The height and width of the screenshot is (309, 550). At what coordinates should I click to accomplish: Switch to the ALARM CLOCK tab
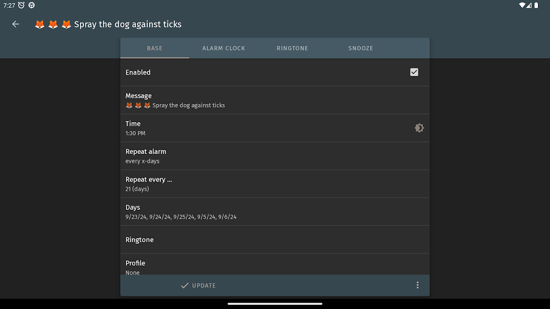pos(224,48)
